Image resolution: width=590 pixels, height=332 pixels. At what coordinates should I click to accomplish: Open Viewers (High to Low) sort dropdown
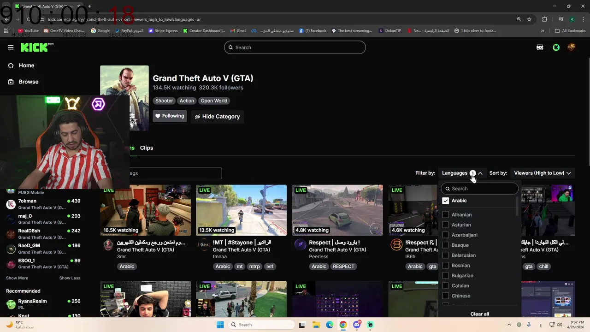pos(543,173)
